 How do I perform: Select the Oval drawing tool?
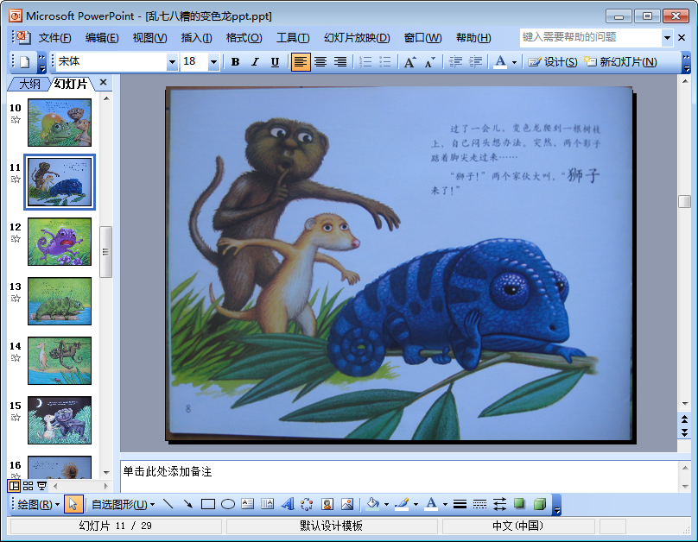point(228,504)
